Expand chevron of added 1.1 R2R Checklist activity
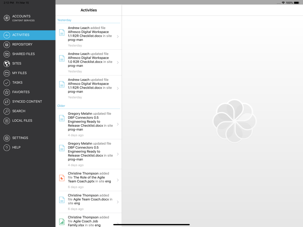 (118, 37)
